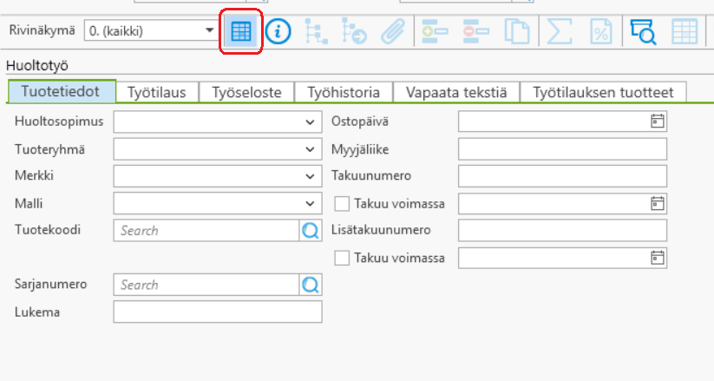Open the Työhistoria tab
The width and height of the screenshot is (714, 381).
click(x=344, y=92)
